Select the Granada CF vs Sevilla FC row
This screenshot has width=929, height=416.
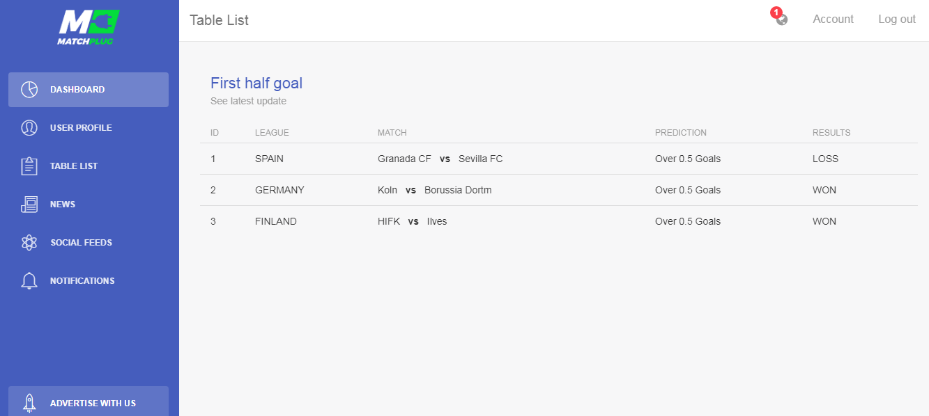(558, 159)
